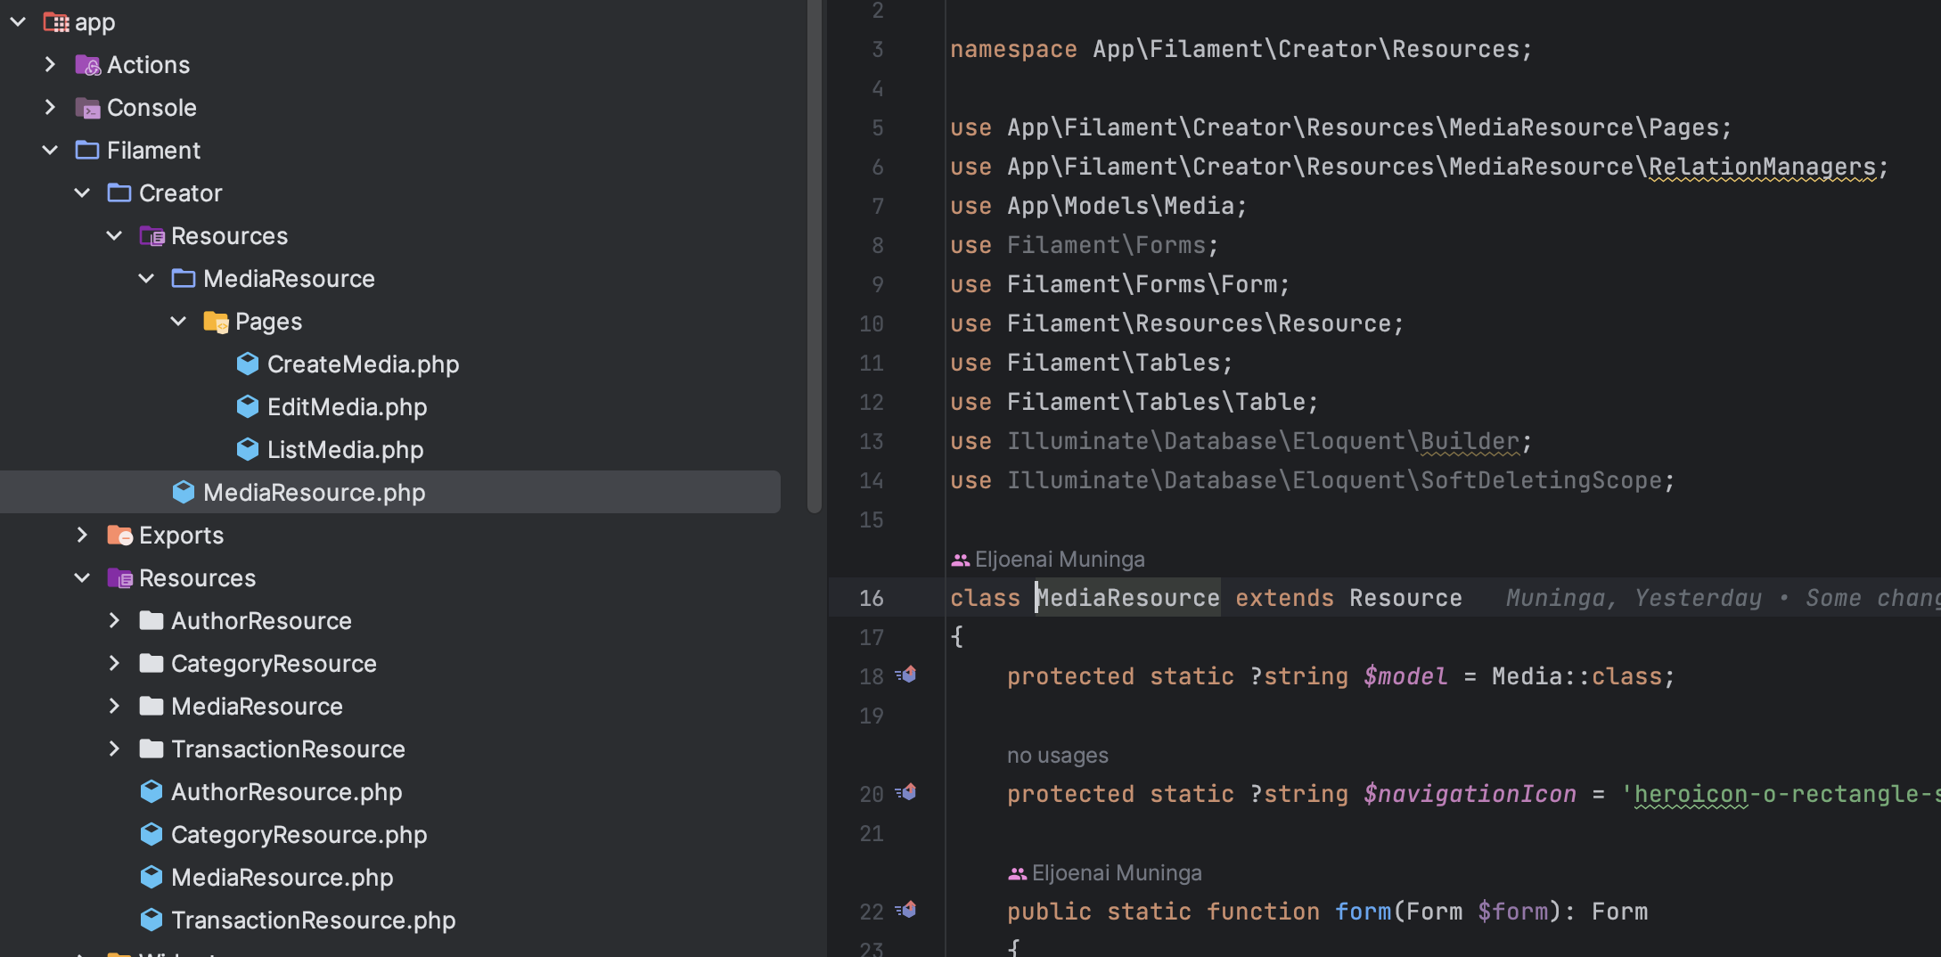
Task: Expand the Exports folder
Action: [83, 536]
